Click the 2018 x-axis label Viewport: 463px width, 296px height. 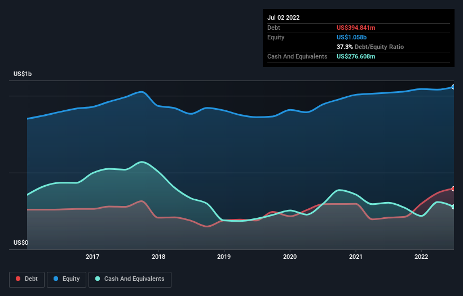158,257
